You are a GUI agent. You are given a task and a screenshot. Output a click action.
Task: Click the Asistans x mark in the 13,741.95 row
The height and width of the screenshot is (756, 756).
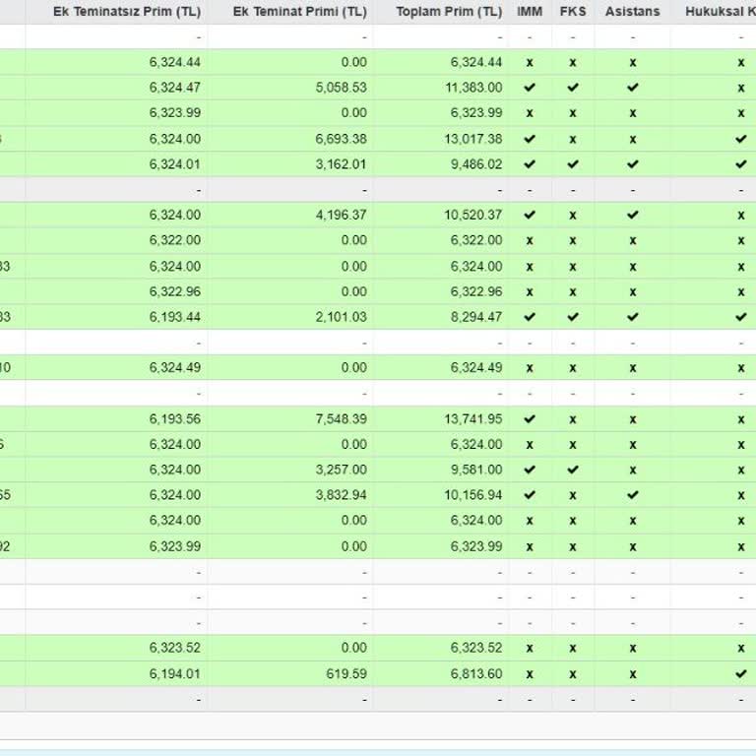pos(633,419)
